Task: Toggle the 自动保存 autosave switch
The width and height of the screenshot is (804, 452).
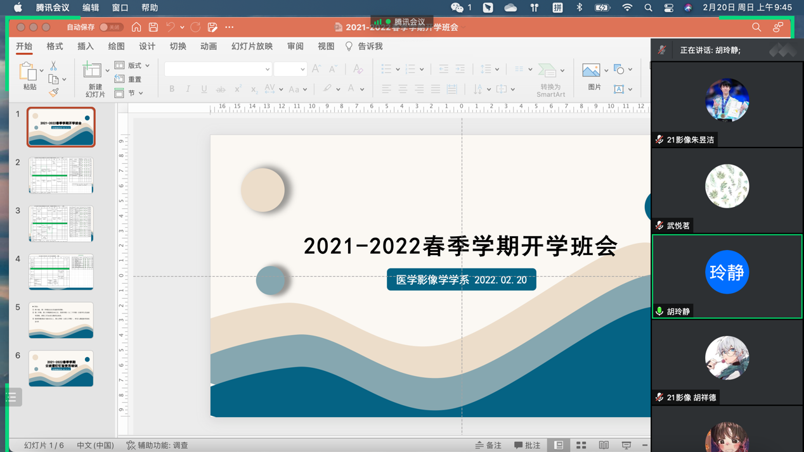Action: pos(111,27)
